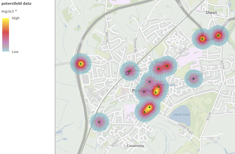Select the 'petersfield data' legend title
The height and width of the screenshot is (154, 235).
tap(16, 4)
